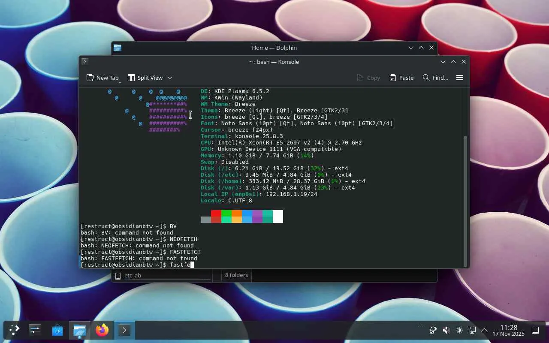549x343 pixels.
Task: Paste clipboard using the Paste button
Action: click(x=401, y=78)
